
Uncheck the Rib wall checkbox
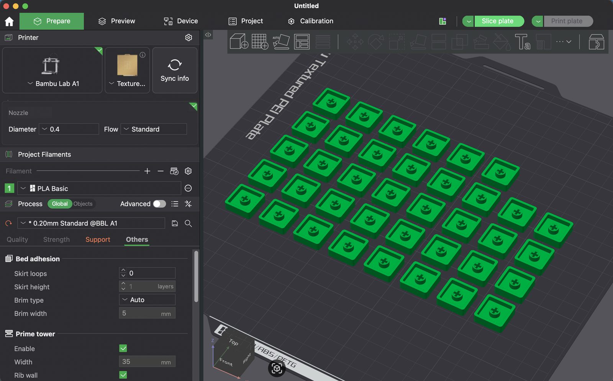point(123,375)
